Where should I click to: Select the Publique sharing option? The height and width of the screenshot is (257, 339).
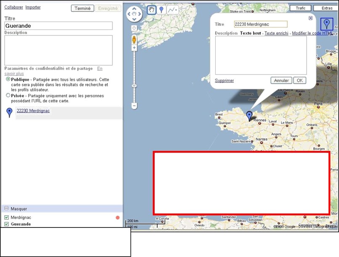click(8, 79)
